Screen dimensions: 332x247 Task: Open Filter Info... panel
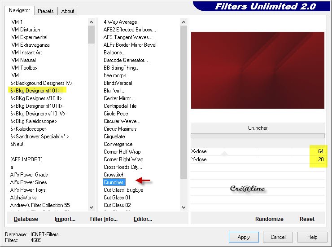click(104, 219)
